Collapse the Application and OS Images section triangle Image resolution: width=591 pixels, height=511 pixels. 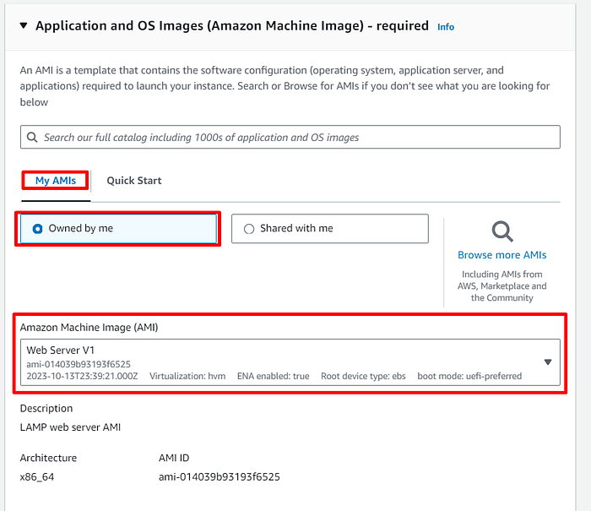[x=24, y=25]
